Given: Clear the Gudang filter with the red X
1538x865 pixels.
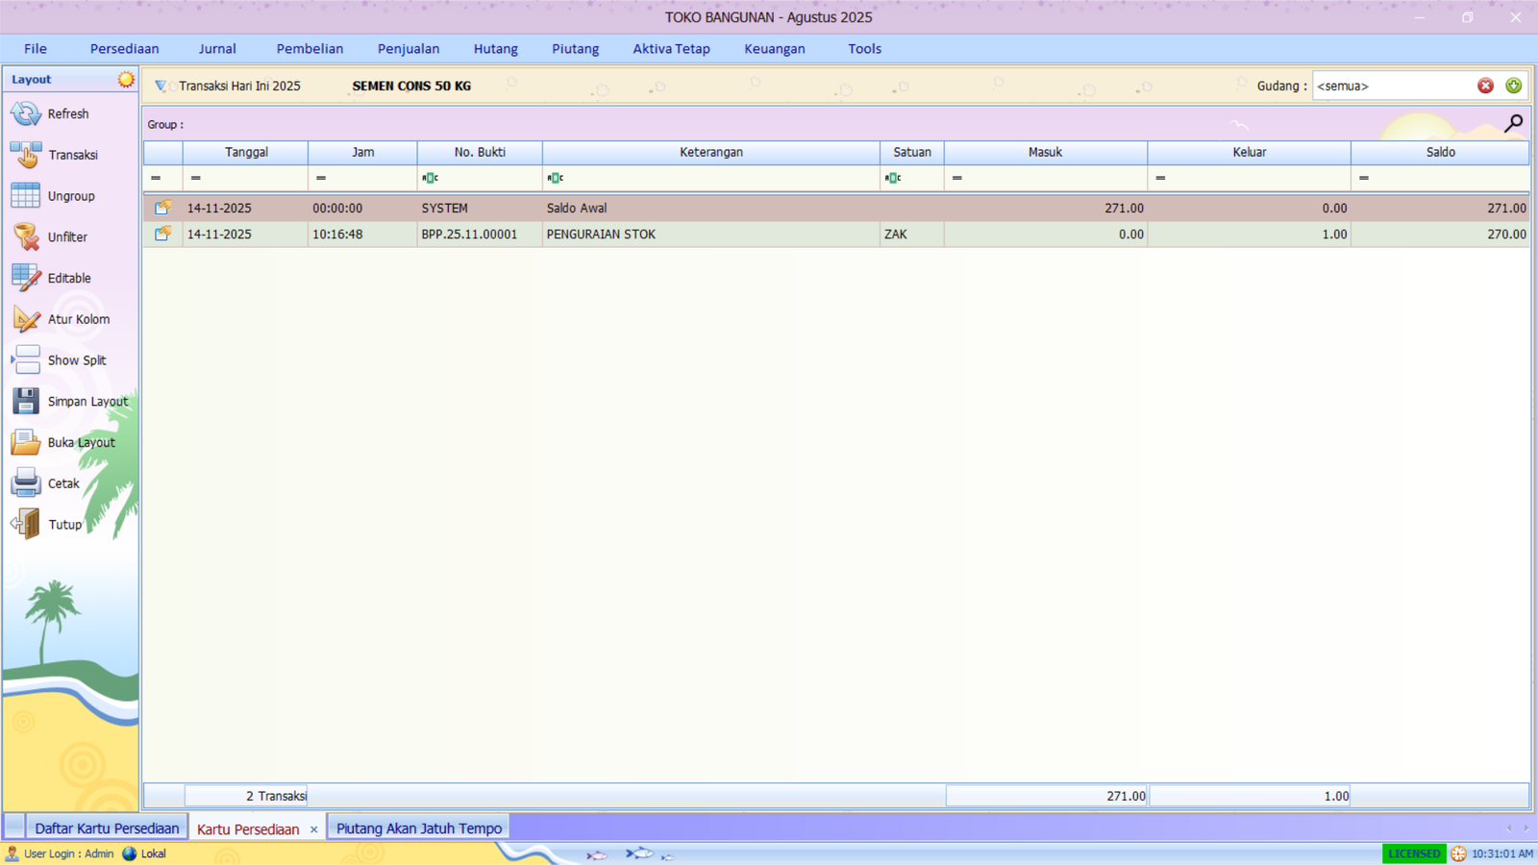Looking at the screenshot, I should pos(1486,86).
